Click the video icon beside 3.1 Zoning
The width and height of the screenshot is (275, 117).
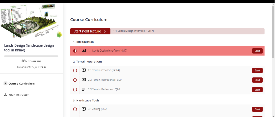point(84,109)
